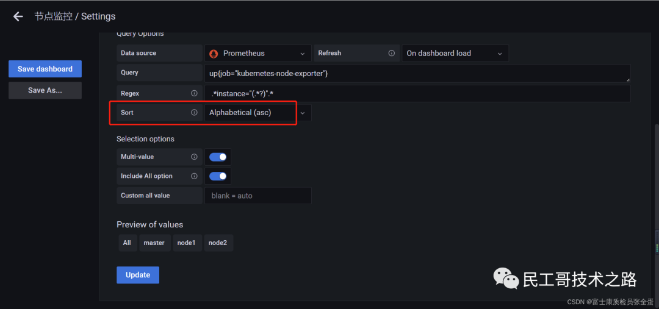Toggle the Include All option switch
The height and width of the screenshot is (309, 659).
pyautogui.click(x=218, y=176)
